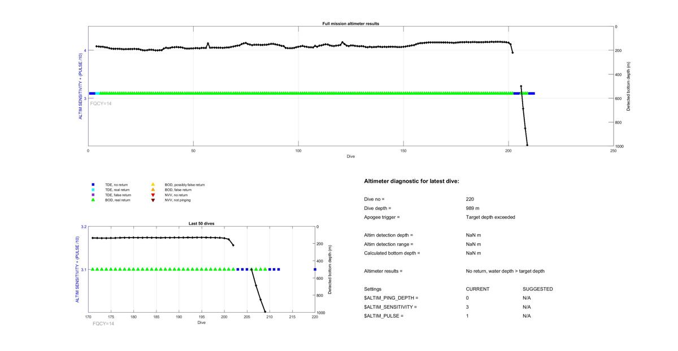Viewport: 678px width, 351px height.
Task: Click the 'Altim detection range =' label
Action: pos(389,244)
